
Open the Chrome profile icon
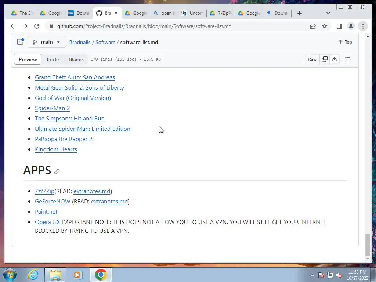(x=351, y=26)
